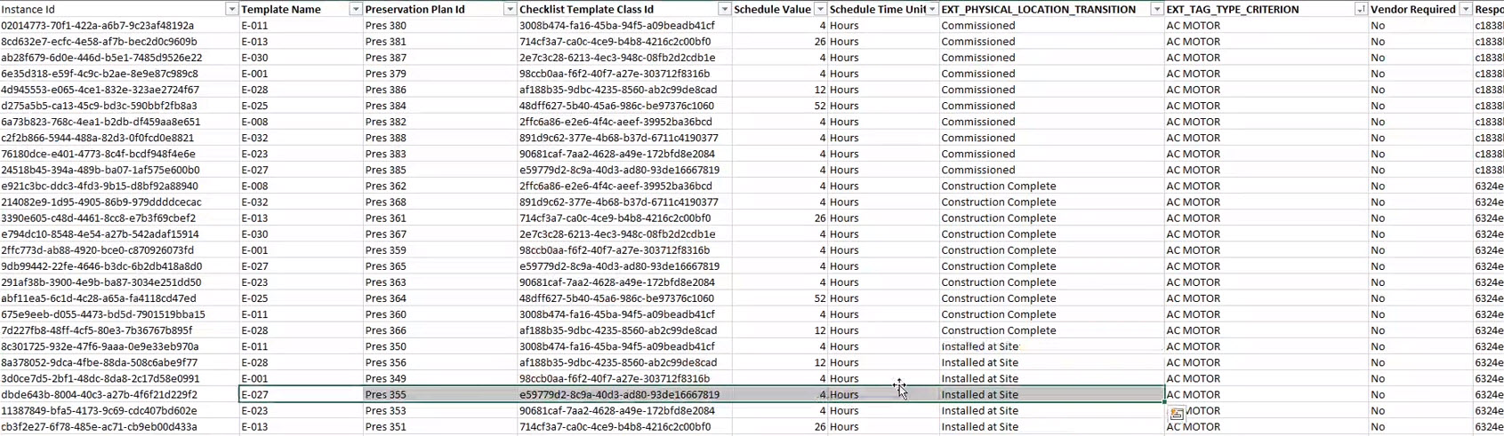Click the Instance Id column header text
Image resolution: width=1504 pixels, height=436 pixels.
[x=28, y=10]
